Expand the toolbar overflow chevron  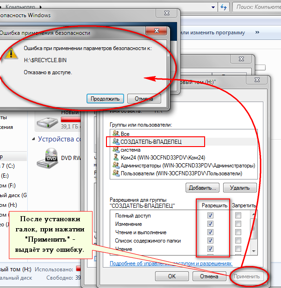coord(257,32)
